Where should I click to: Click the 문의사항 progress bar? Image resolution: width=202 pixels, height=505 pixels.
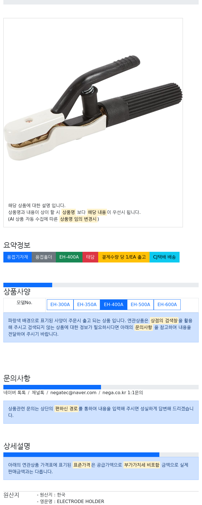[x=52, y=387]
